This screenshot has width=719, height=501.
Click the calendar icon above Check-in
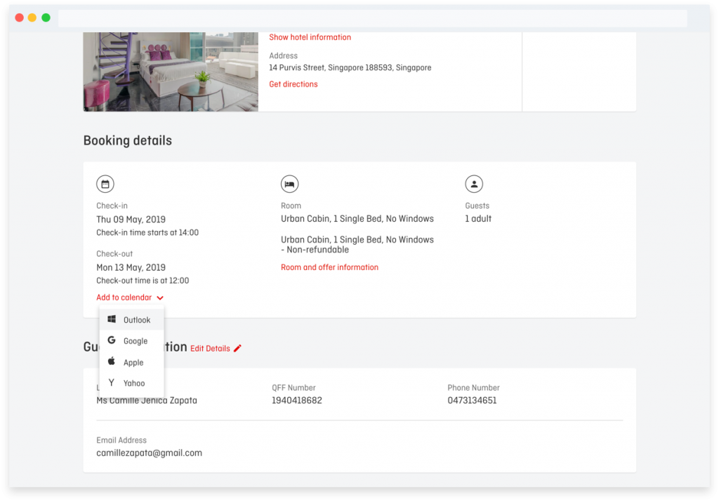pyautogui.click(x=105, y=185)
